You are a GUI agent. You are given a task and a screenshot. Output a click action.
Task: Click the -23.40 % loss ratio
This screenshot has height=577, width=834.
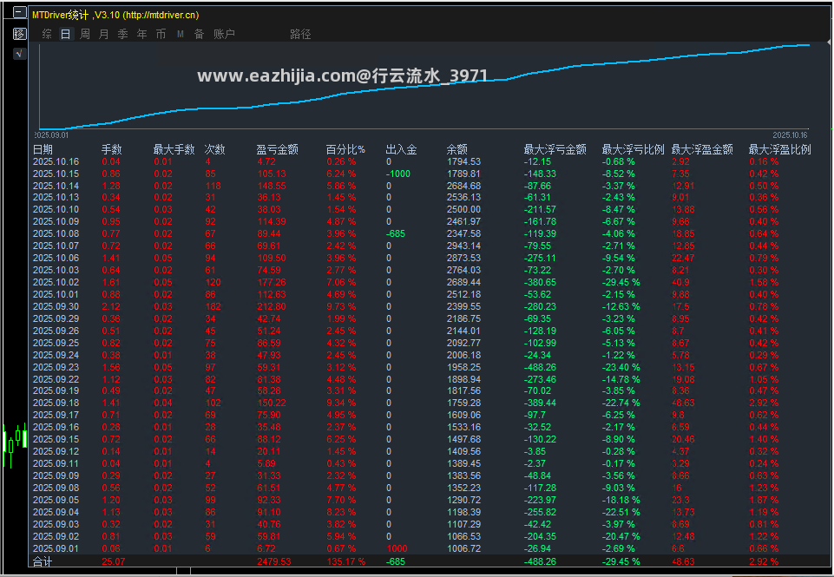[x=621, y=367]
